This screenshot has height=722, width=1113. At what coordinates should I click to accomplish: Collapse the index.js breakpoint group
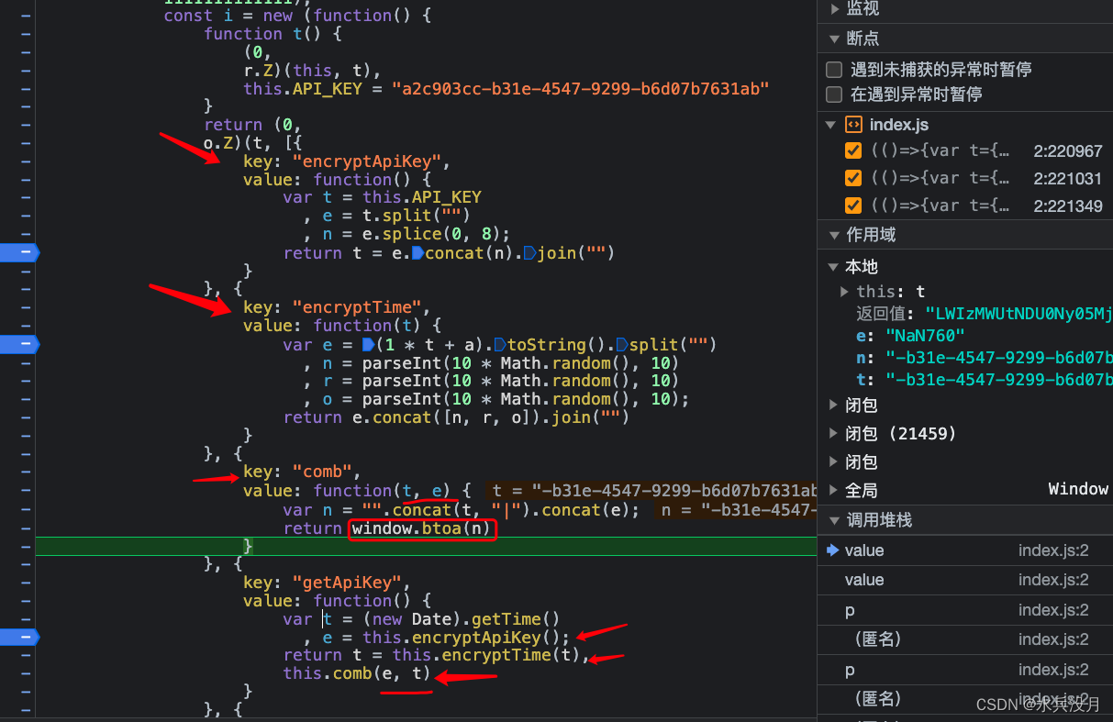tap(831, 124)
